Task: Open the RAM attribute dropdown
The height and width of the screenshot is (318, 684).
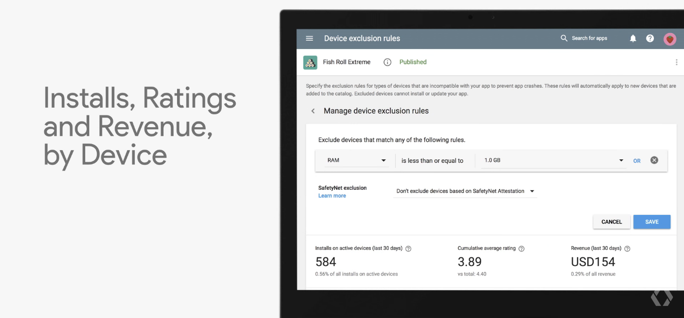Action: coord(357,161)
